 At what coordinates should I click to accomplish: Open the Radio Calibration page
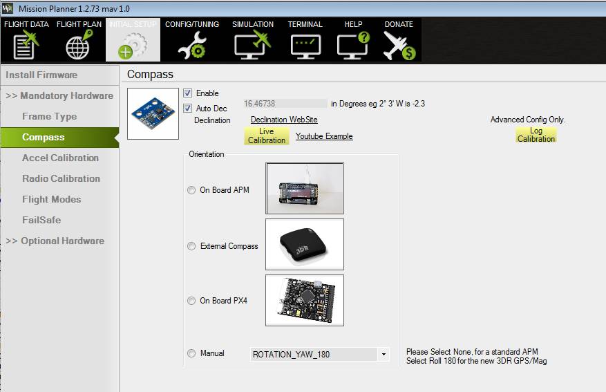(x=61, y=178)
